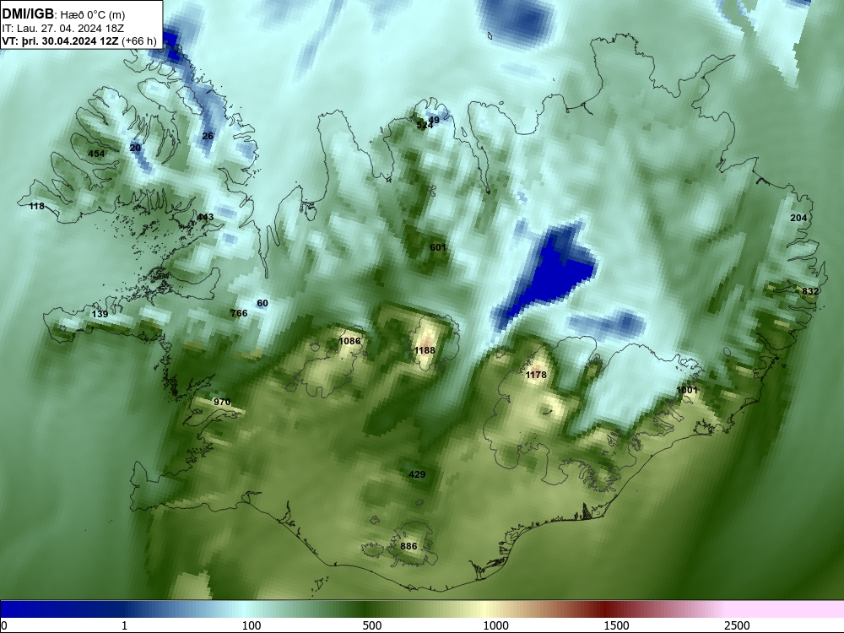Click the 'Hæð 0°C (m)' label

click(93, 15)
